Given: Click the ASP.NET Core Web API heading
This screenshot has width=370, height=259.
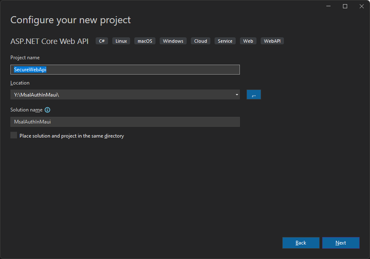Looking at the screenshot, I should click(49, 41).
